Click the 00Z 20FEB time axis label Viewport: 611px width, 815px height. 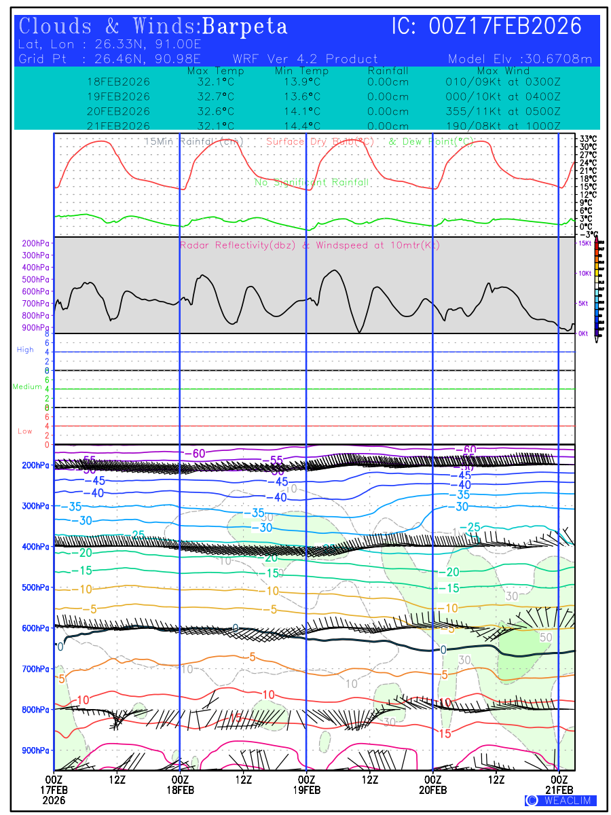click(x=432, y=784)
